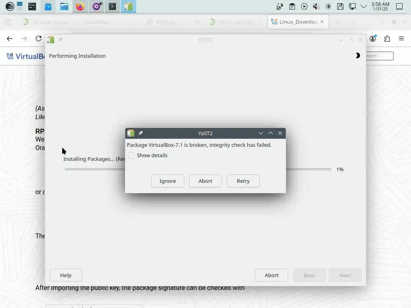Click Ignore in the integrity dialog

coord(168,181)
